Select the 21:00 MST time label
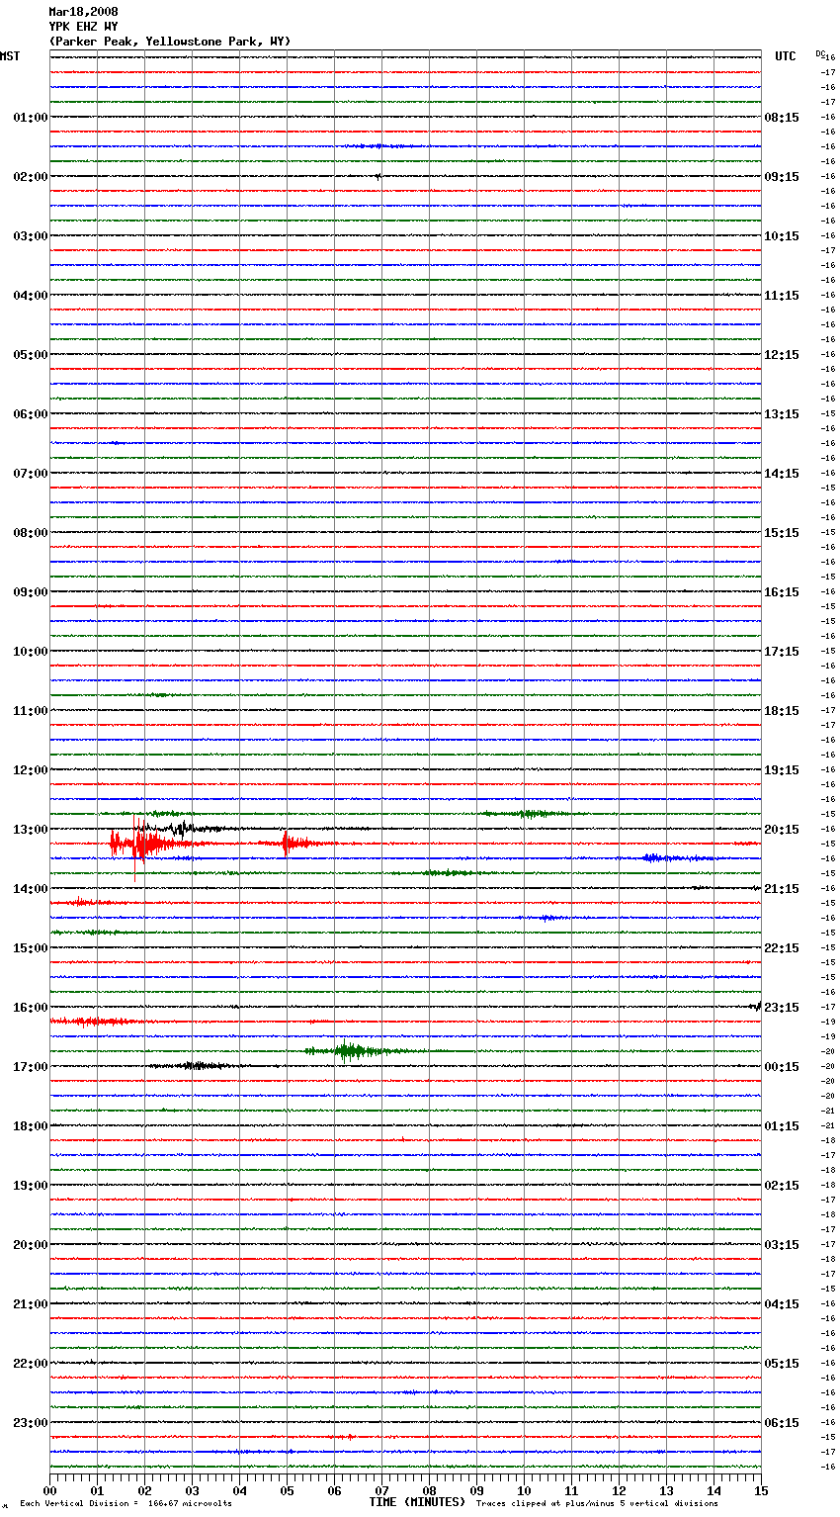 point(31,1304)
